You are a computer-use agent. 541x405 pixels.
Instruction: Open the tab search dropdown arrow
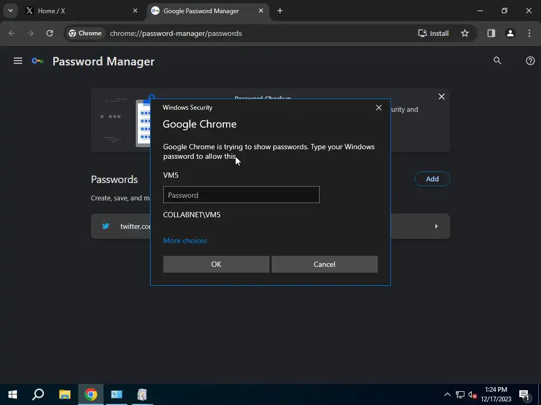pos(11,11)
